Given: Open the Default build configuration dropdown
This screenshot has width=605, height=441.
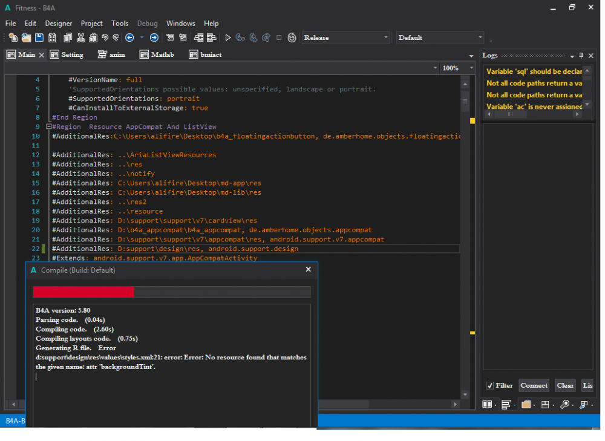Looking at the screenshot, I should tap(480, 38).
